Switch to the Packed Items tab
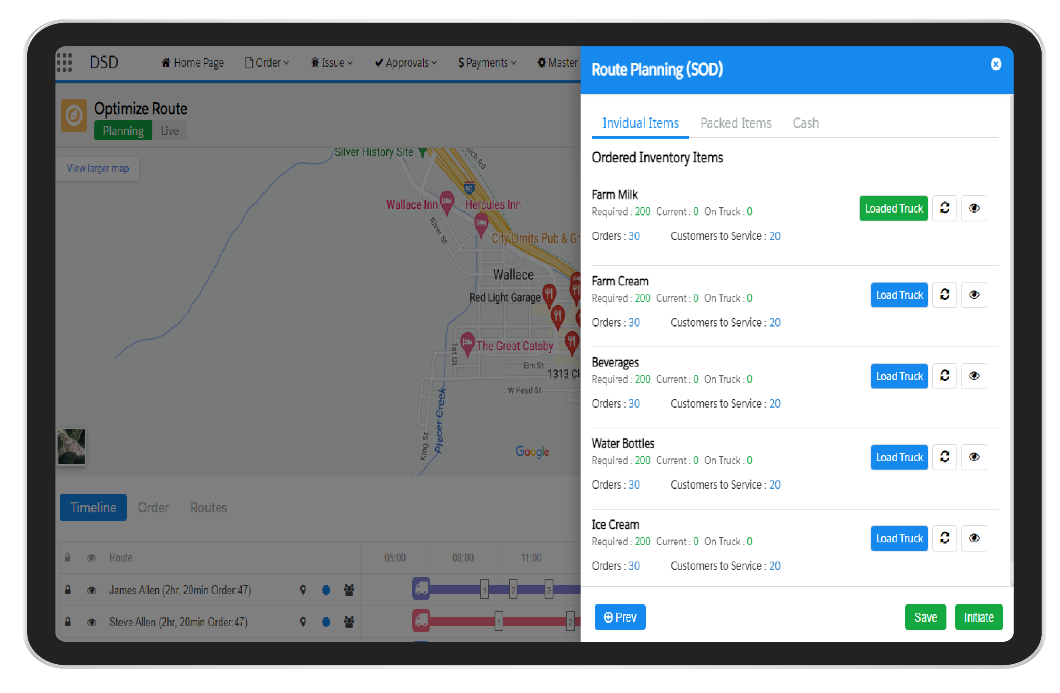 pos(735,123)
